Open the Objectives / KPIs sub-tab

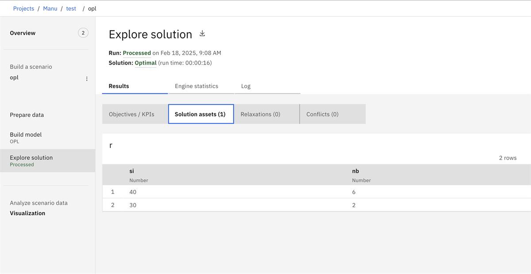tap(131, 114)
